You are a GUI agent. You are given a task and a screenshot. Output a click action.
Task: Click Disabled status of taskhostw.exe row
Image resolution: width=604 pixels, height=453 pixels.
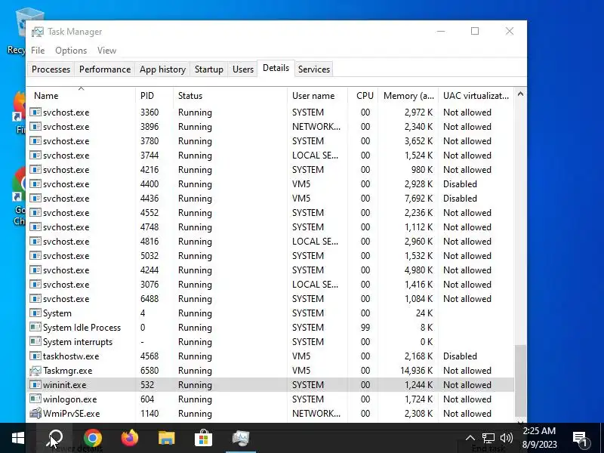[x=460, y=356]
